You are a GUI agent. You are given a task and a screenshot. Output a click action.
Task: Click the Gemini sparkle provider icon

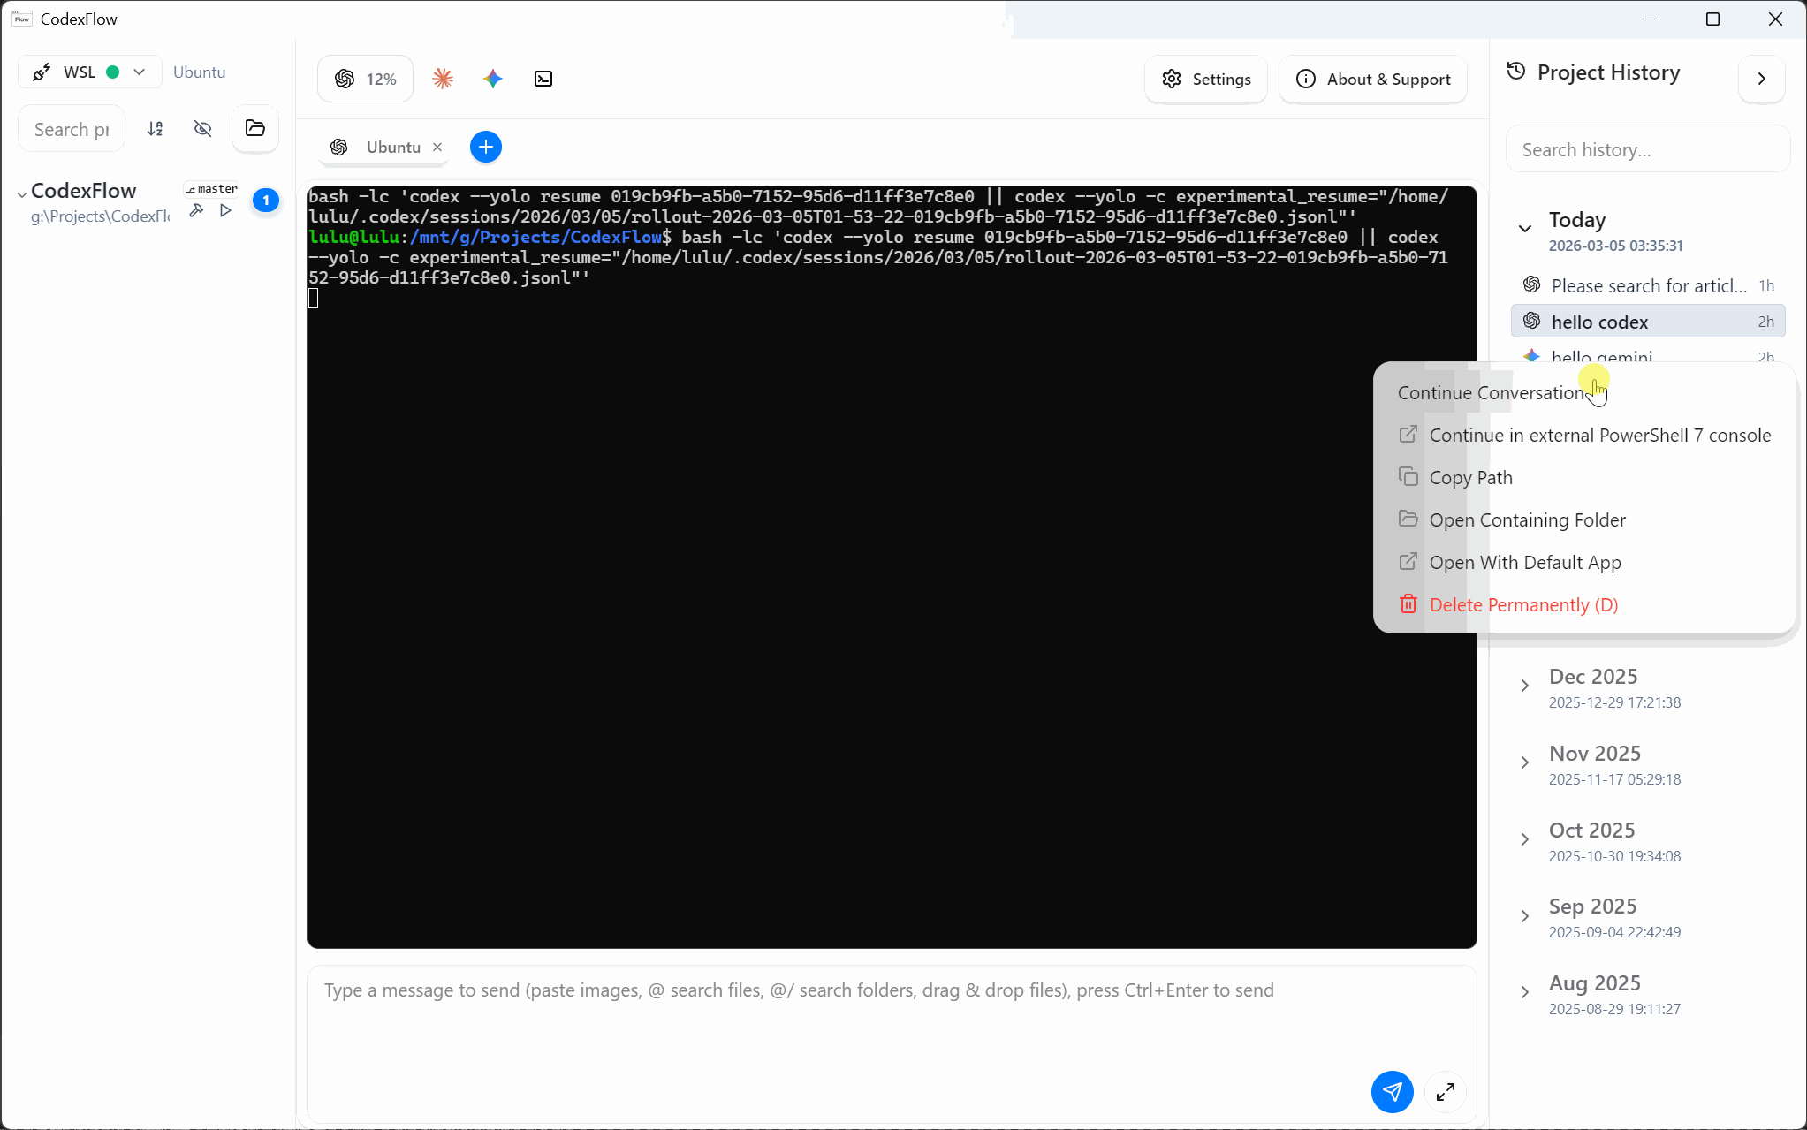493,79
